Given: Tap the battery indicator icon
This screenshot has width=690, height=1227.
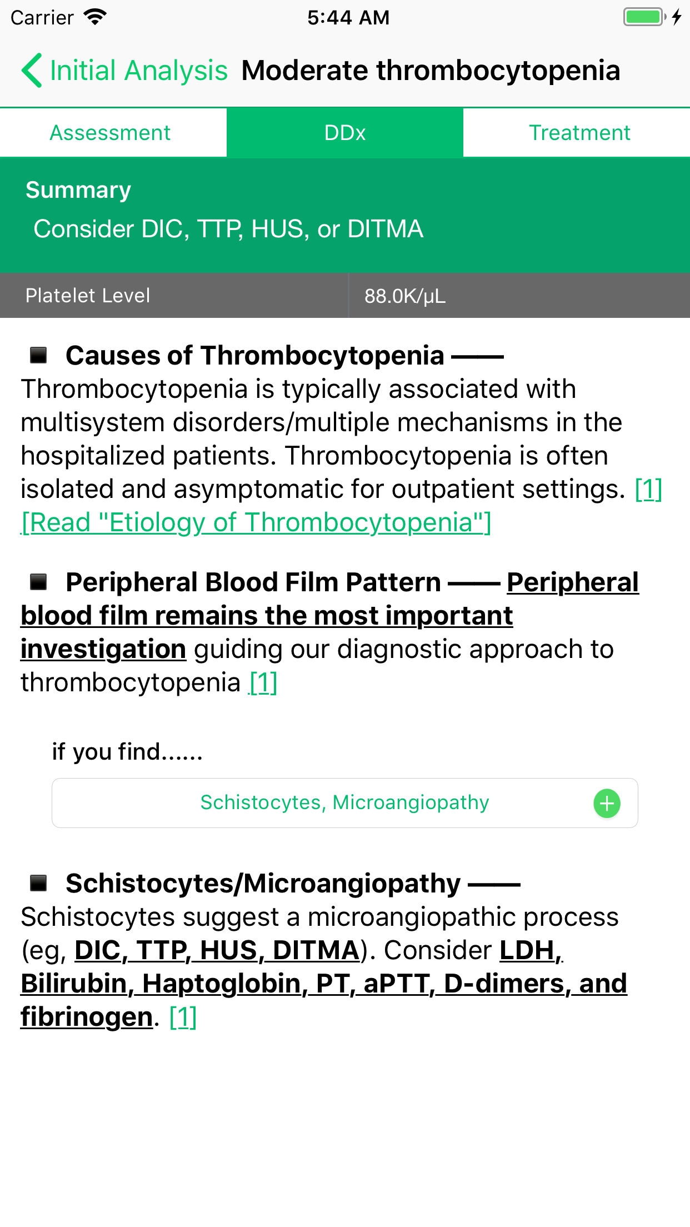Looking at the screenshot, I should tap(644, 17).
